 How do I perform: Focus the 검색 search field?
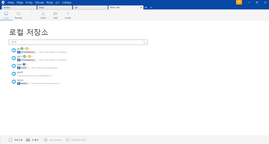78,42
